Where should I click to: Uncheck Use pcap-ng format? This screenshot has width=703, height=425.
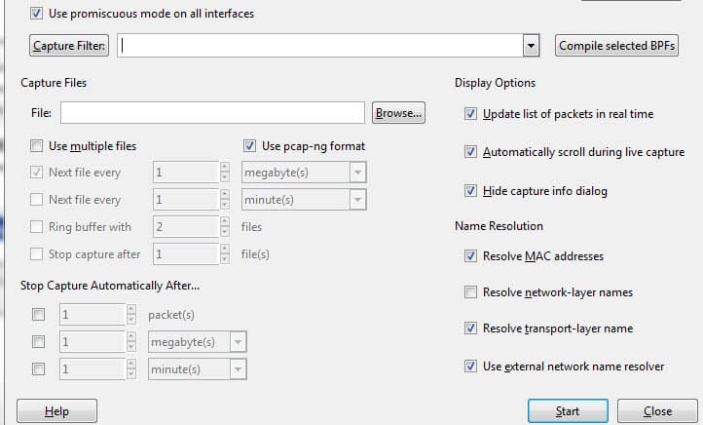tap(249, 146)
